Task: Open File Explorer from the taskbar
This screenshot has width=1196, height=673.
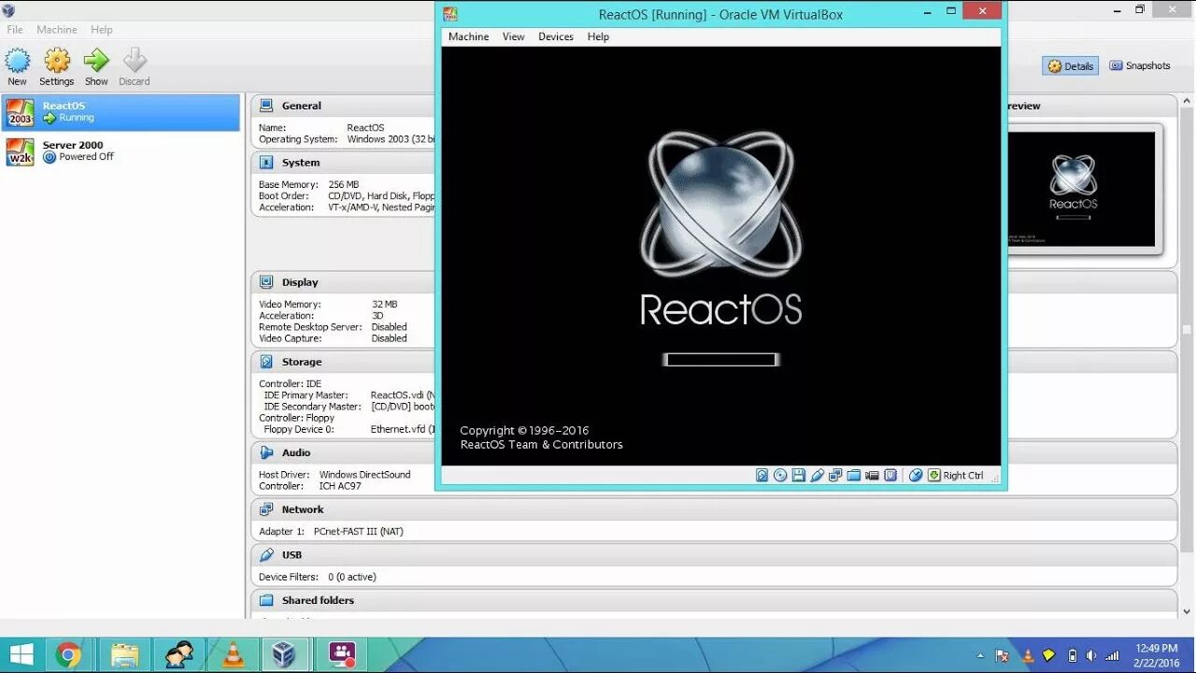Action: coord(124,655)
